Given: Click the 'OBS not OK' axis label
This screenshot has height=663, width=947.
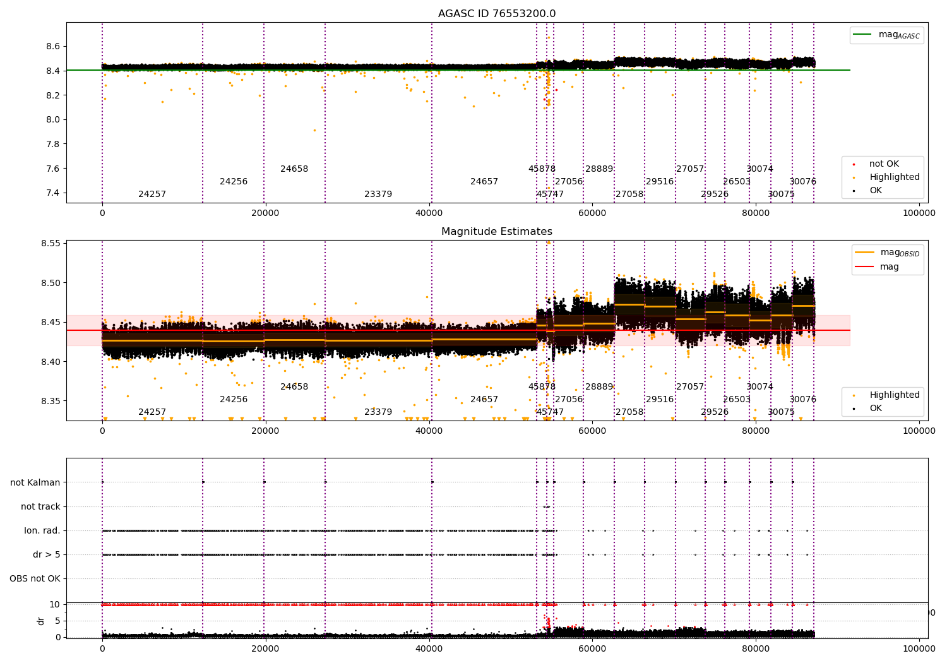Looking at the screenshot, I should [x=35, y=578].
